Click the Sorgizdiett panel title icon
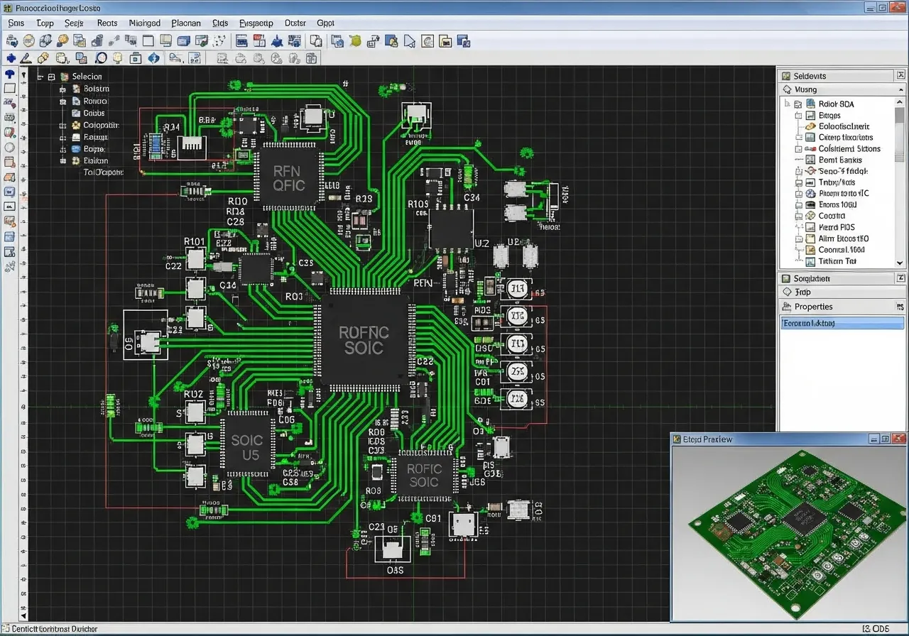This screenshot has height=636, width=909. click(x=786, y=279)
